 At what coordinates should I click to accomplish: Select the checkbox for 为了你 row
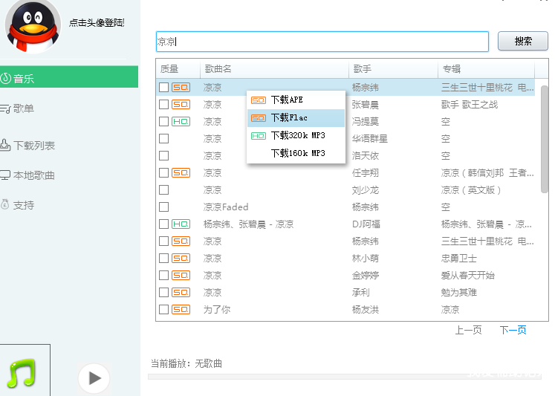point(163,310)
